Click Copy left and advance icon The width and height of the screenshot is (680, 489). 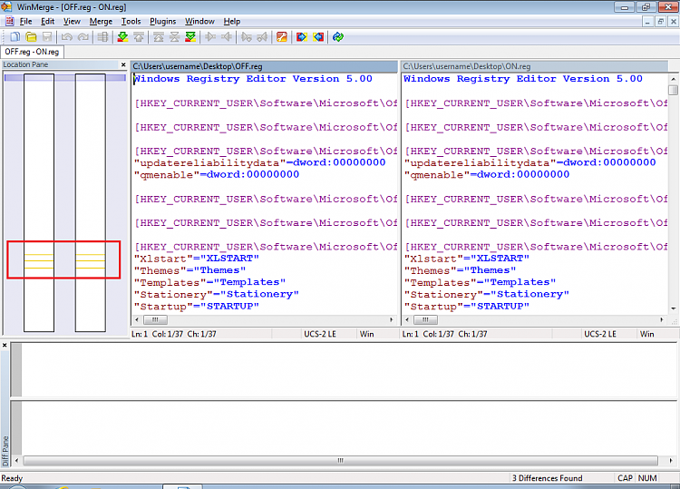coord(262,37)
